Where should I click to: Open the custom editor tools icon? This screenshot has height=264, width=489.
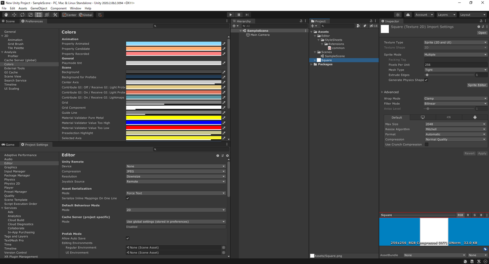point(55,15)
